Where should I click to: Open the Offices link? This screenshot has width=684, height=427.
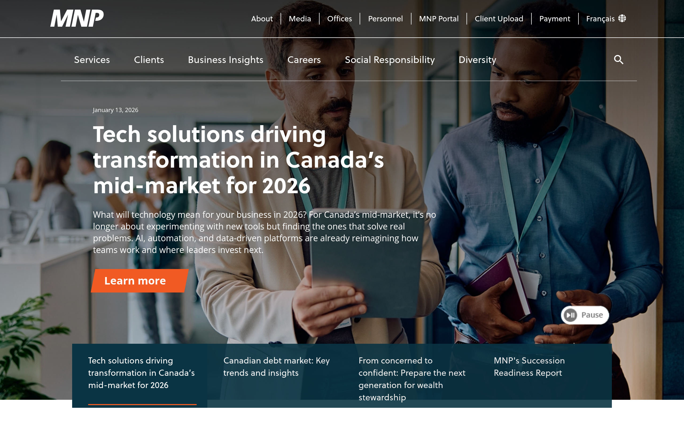coord(339,19)
